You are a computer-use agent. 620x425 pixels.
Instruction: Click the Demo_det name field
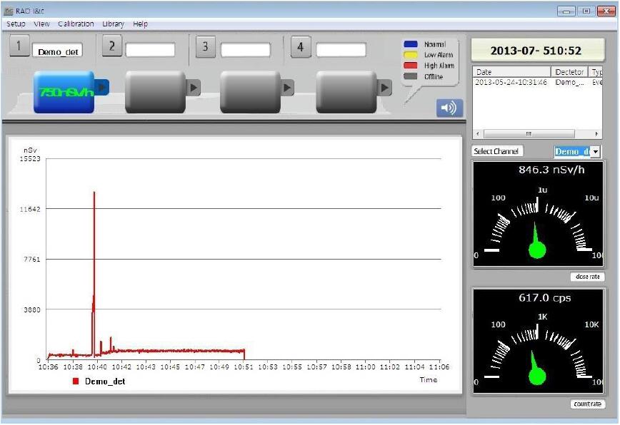(x=59, y=51)
